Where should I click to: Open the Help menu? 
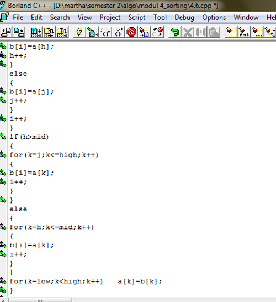[271, 18]
